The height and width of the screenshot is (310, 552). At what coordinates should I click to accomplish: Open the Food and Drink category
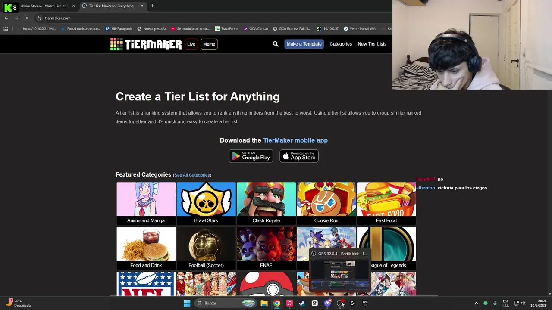point(146,248)
